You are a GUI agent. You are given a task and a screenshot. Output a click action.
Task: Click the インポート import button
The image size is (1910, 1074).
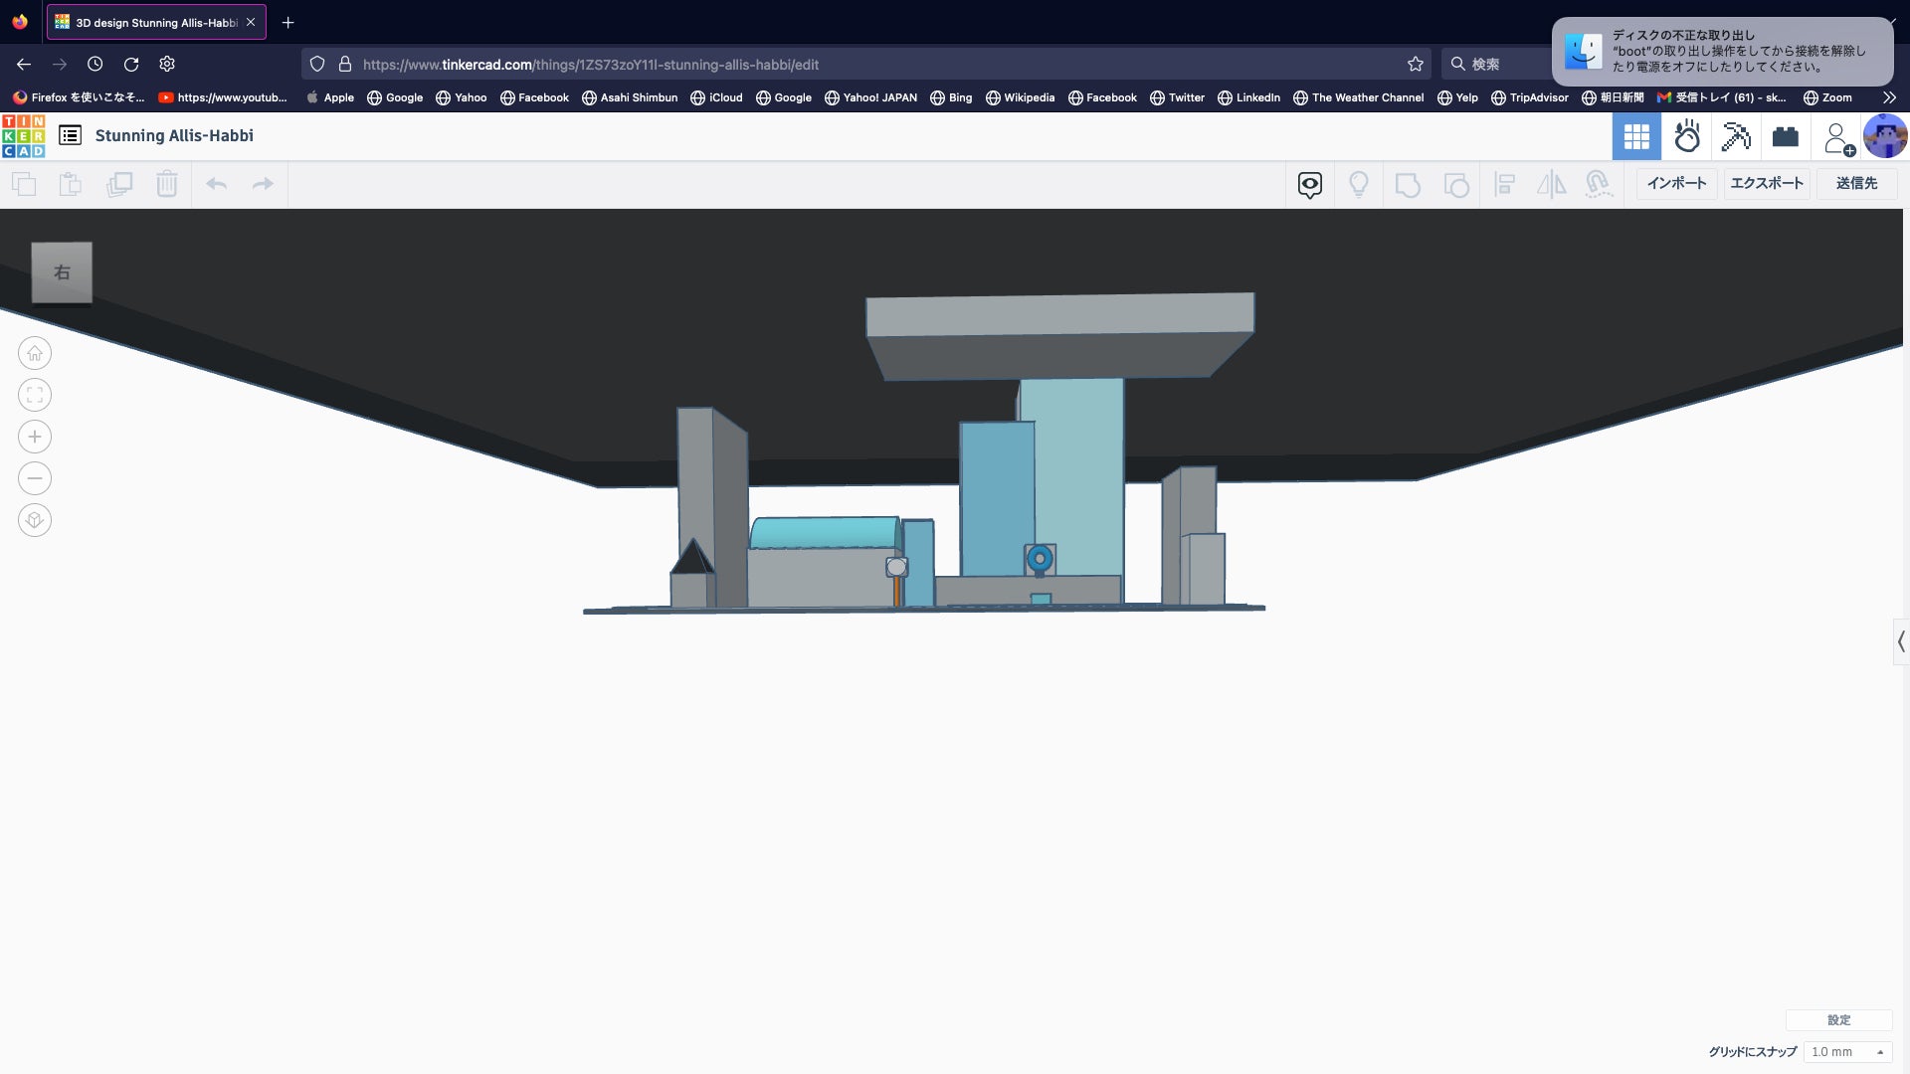tap(1676, 184)
